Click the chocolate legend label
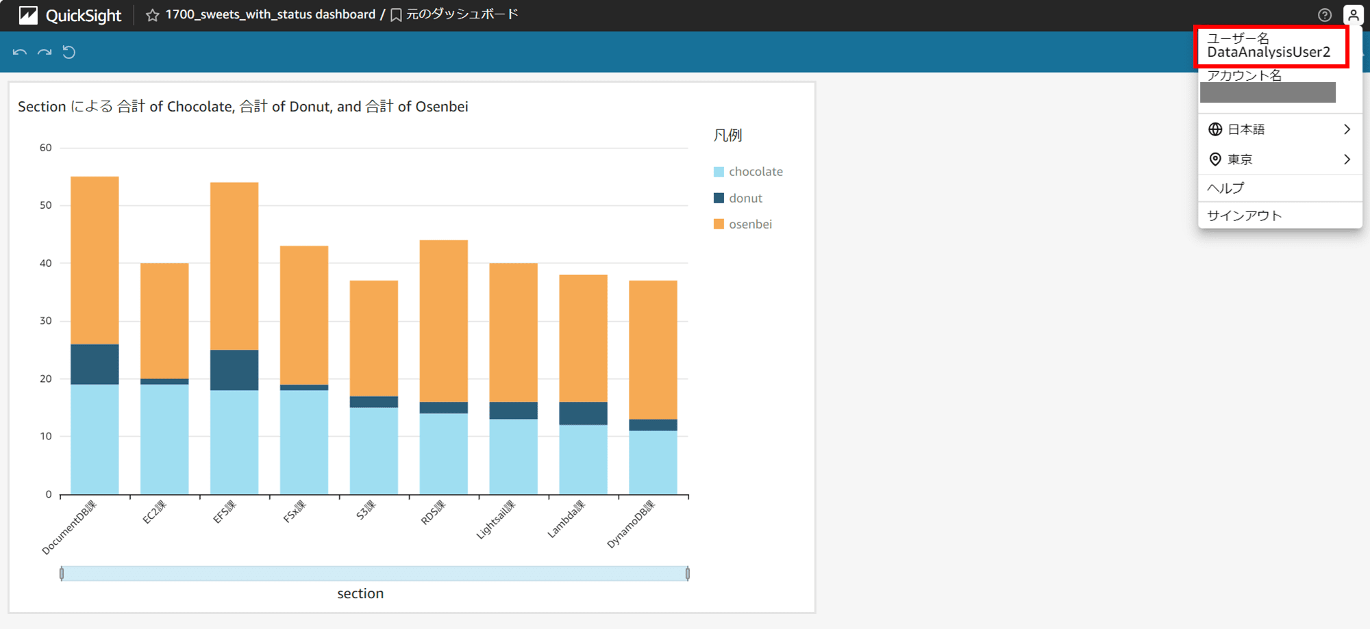The width and height of the screenshot is (1370, 629). (x=756, y=172)
